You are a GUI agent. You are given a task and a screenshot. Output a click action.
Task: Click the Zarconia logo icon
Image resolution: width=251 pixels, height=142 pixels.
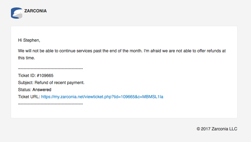(x=17, y=13)
